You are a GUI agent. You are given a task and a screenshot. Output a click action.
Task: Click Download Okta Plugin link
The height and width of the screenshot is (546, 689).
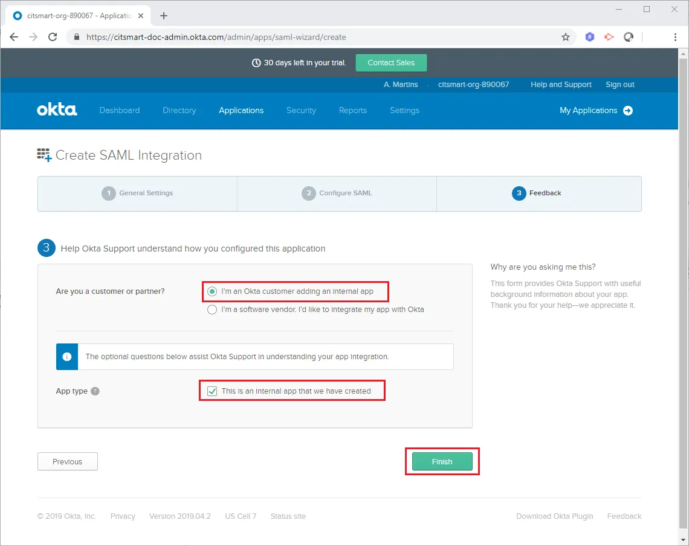555,516
